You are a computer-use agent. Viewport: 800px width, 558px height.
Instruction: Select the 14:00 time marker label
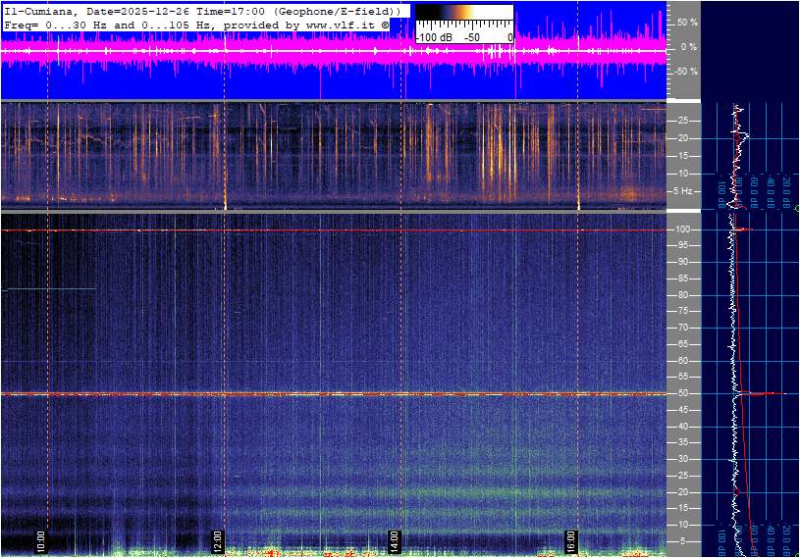pyautogui.click(x=394, y=541)
